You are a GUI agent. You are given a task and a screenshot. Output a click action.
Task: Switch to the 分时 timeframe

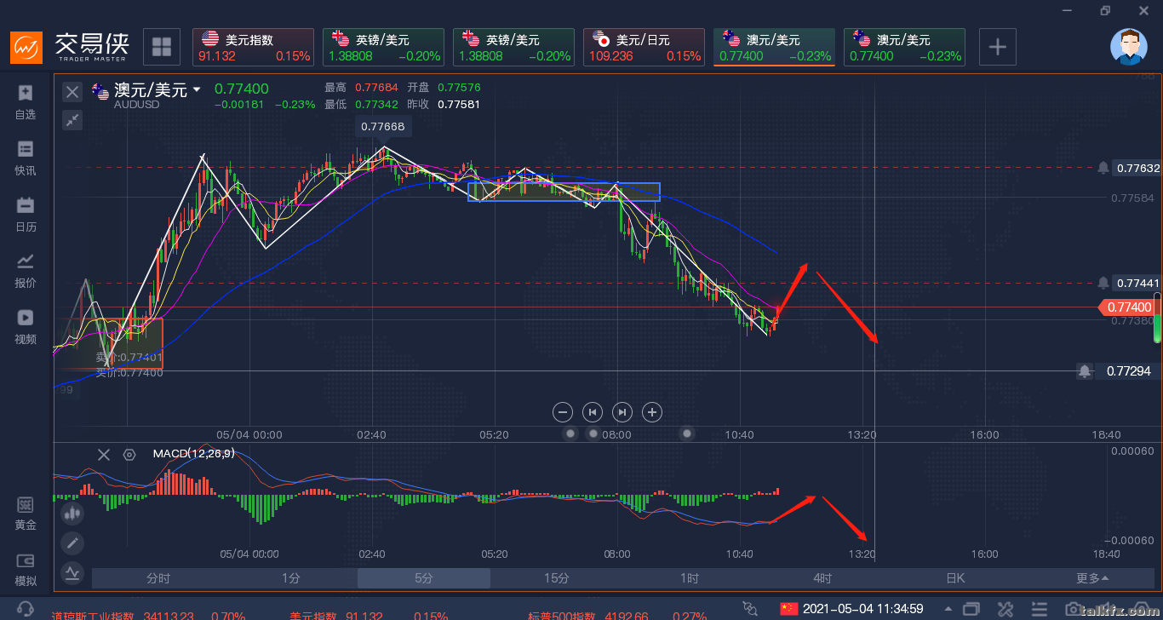158,578
